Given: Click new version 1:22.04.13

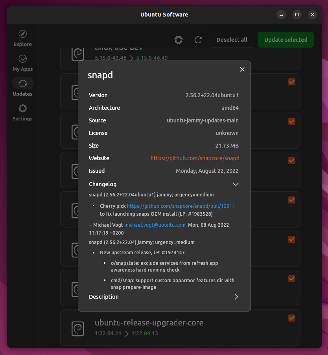Looking at the screenshot, I should 145,333.
